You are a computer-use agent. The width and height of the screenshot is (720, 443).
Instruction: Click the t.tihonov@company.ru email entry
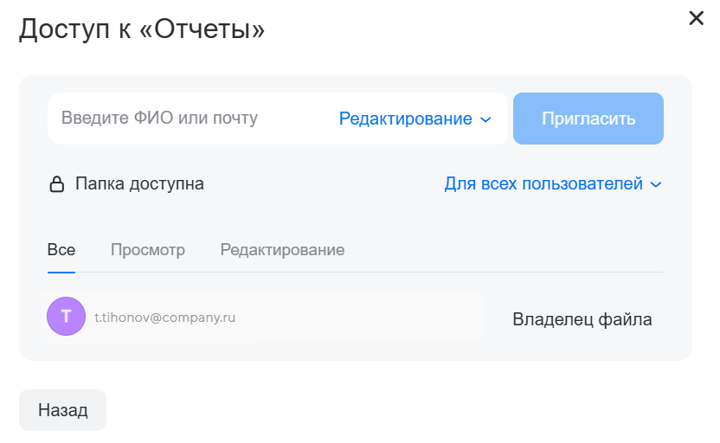tap(164, 318)
